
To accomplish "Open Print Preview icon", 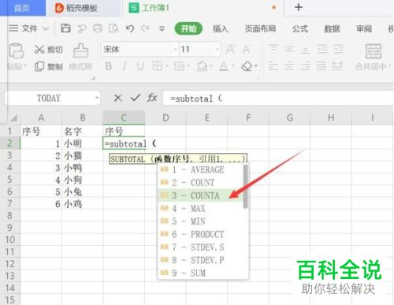I will click(x=113, y=28).
